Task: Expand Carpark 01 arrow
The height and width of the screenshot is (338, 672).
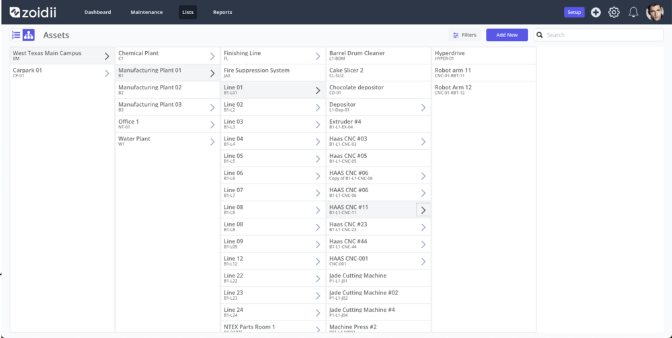Action: click(x=107, y=73)
